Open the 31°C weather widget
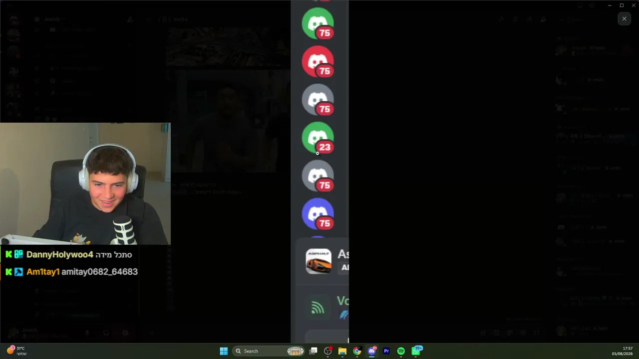639x359 pixels. pos(16,351)
